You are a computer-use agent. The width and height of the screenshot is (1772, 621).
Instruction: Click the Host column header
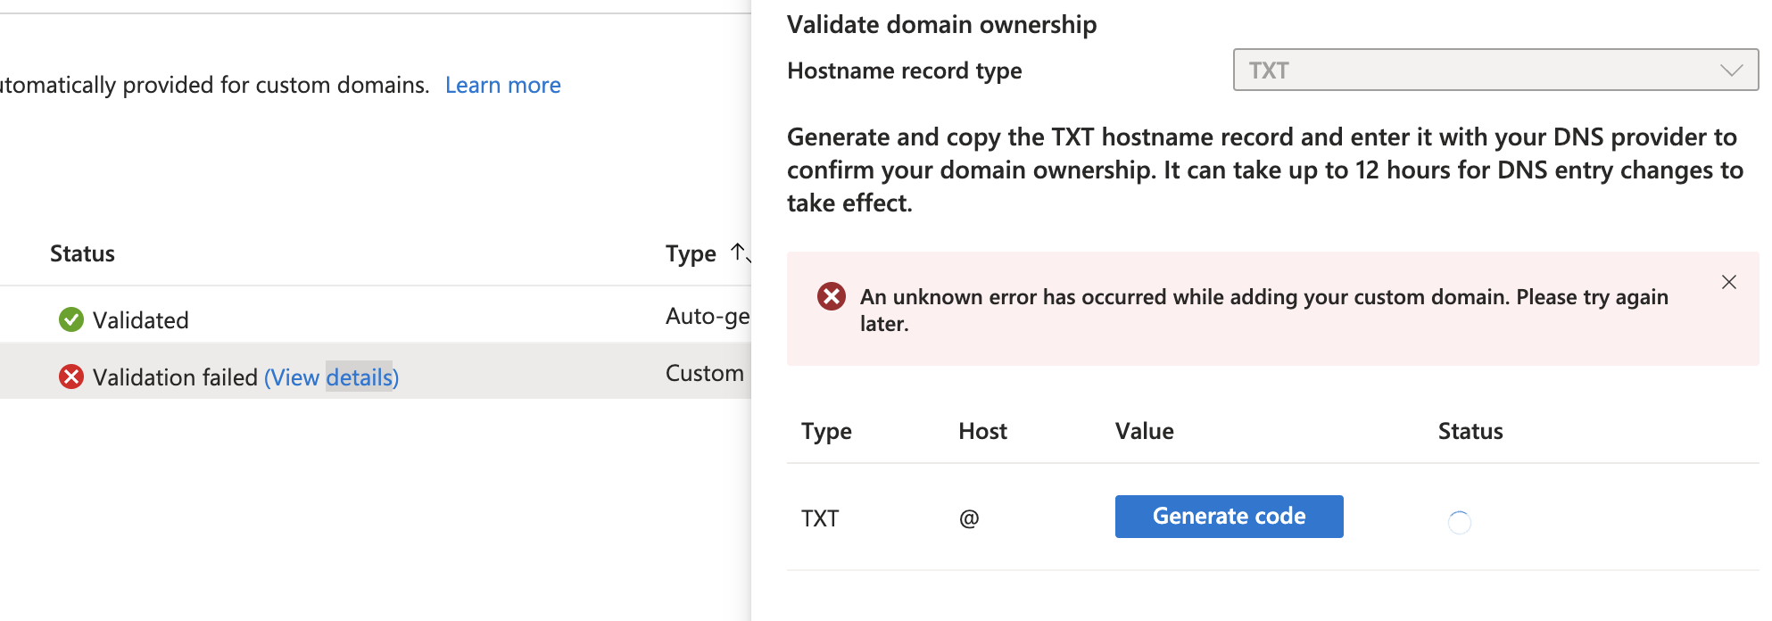point(982,432)
